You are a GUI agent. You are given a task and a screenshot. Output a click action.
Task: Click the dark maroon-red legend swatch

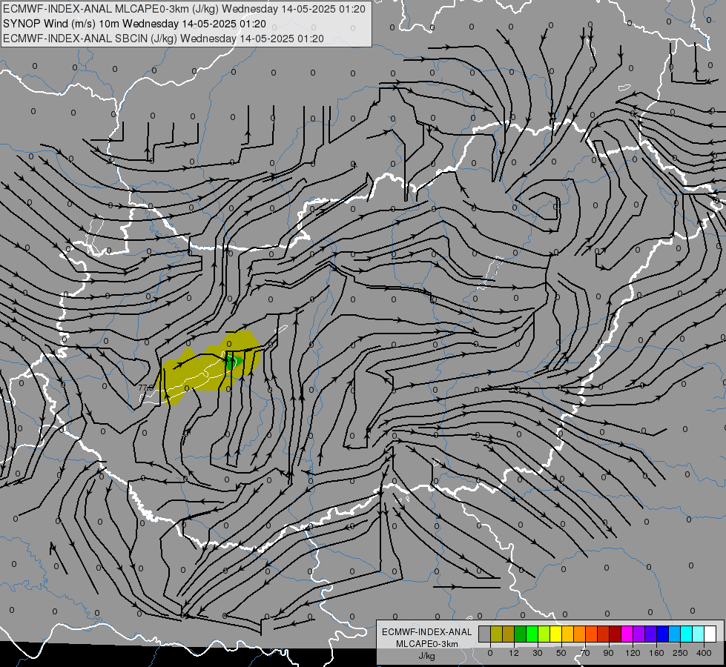[616, 634]
